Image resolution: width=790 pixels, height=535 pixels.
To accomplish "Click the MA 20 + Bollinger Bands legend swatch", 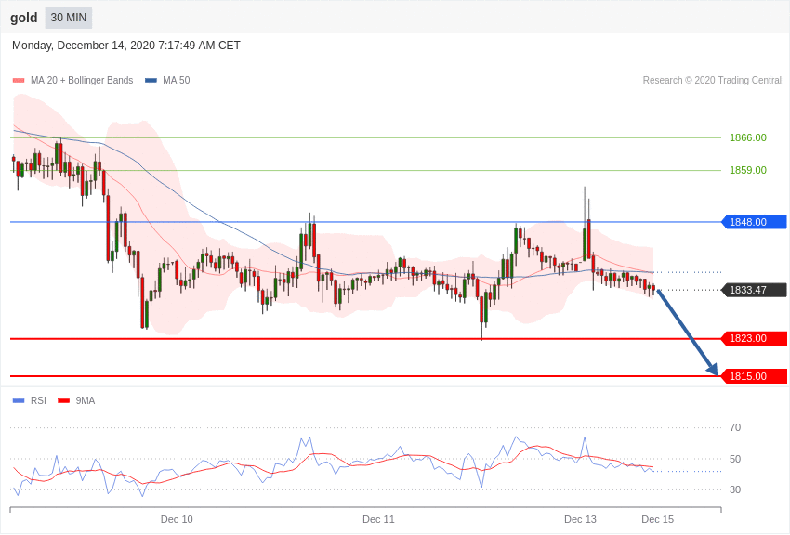I will point(19,80).
